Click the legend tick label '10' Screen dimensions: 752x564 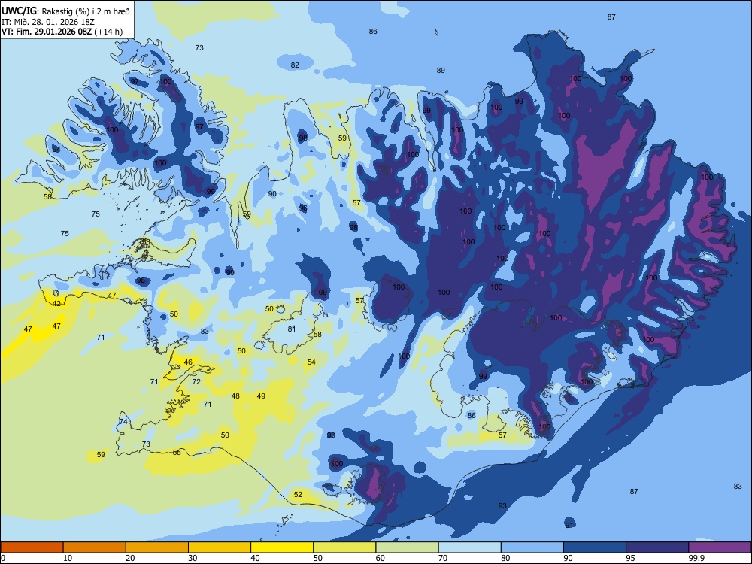(x=68, y=558)
